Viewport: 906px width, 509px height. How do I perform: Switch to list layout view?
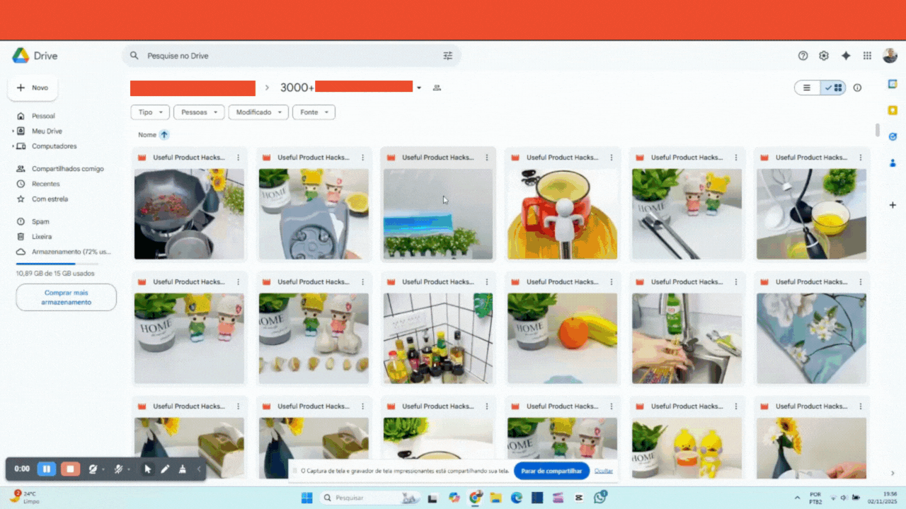tap(807, 88)
